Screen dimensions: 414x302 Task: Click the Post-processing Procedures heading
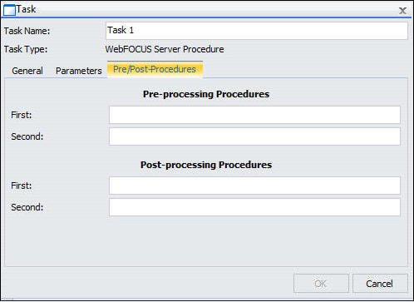pos(206,165)
